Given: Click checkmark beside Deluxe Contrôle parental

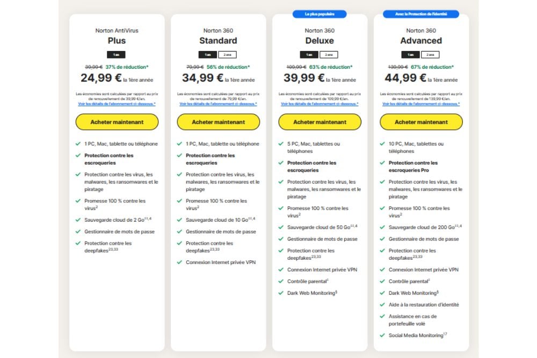Looking at the screenshot, I should tap(281, 281).
